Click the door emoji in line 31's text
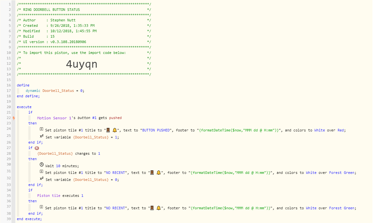 (152, 173)
